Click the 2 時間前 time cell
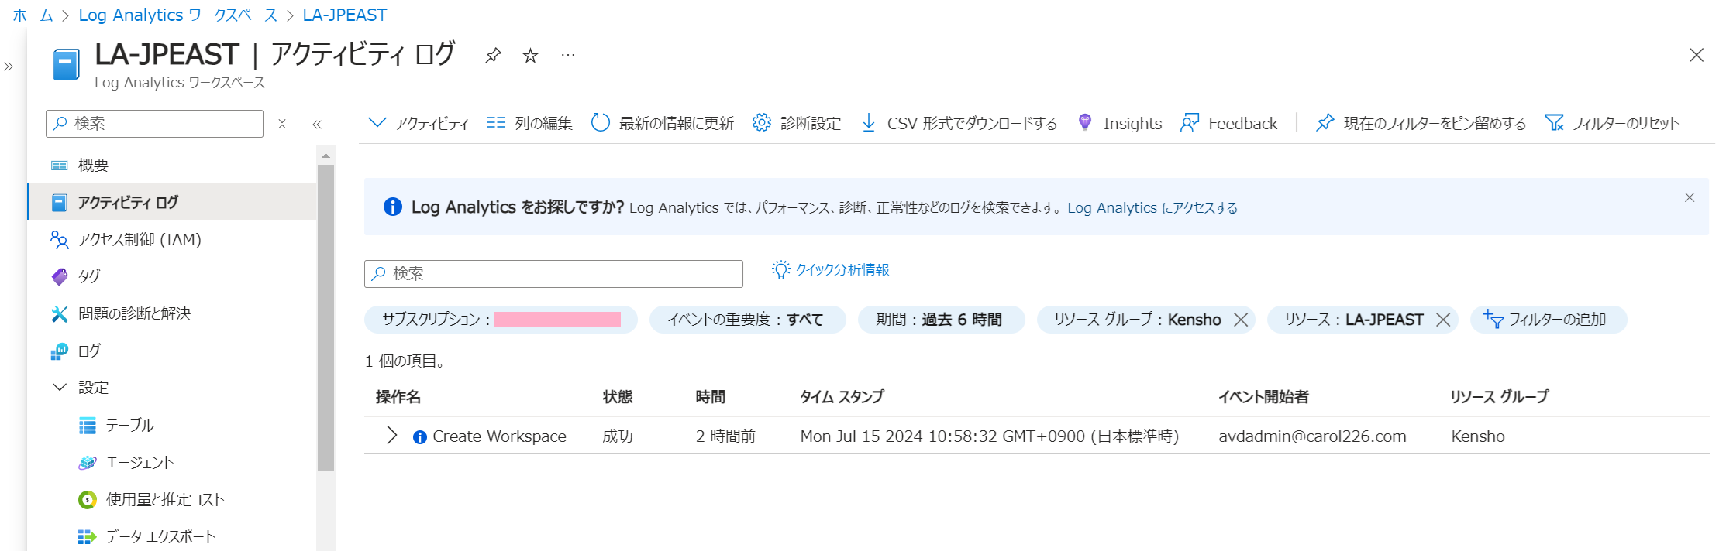 pos(725,436)
